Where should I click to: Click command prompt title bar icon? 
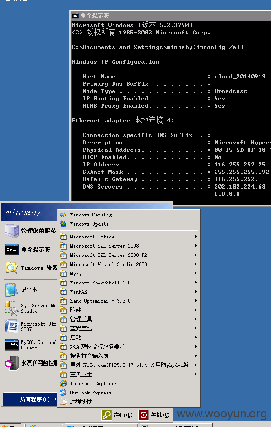point(75,16)
